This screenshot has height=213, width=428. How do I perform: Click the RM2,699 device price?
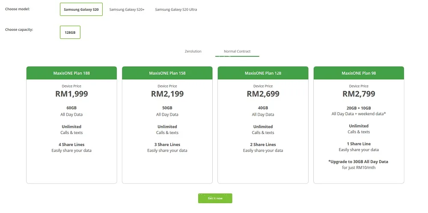tap(263, 94)
